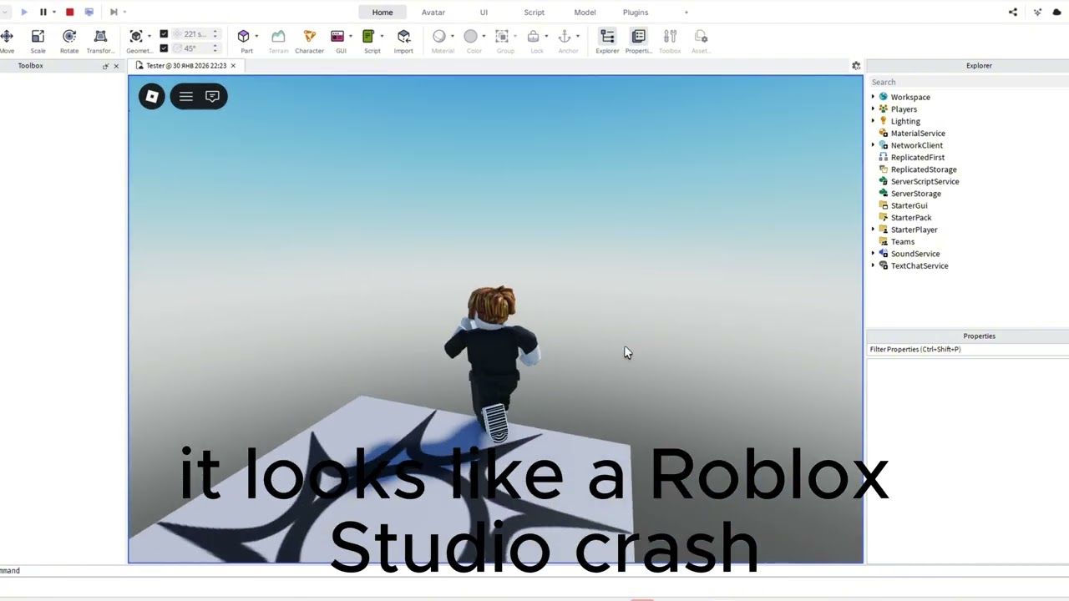
Task: Stop the playtest with red square
Action: [69, 12]
